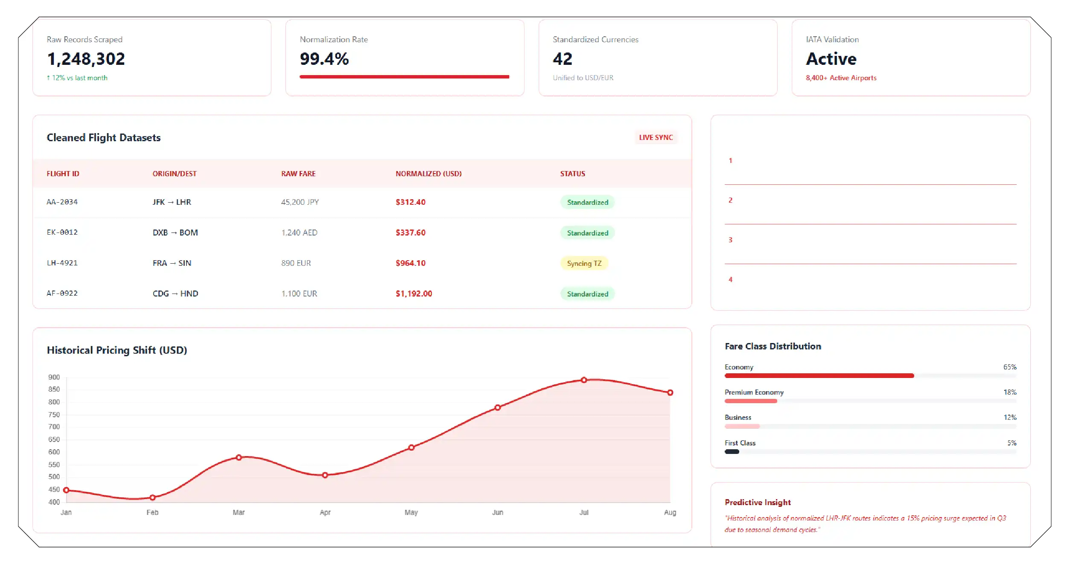The height and width of the screenshot is (564, 1070).
Task: Select the Cleaned Flight Datasets panel header
Action: (103, 137)
